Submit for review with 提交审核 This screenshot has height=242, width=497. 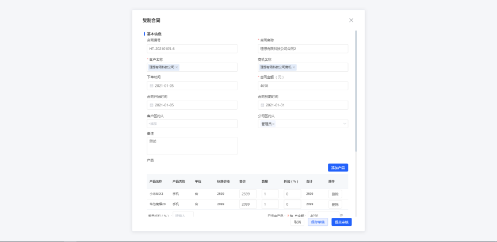tap(341, 222)
